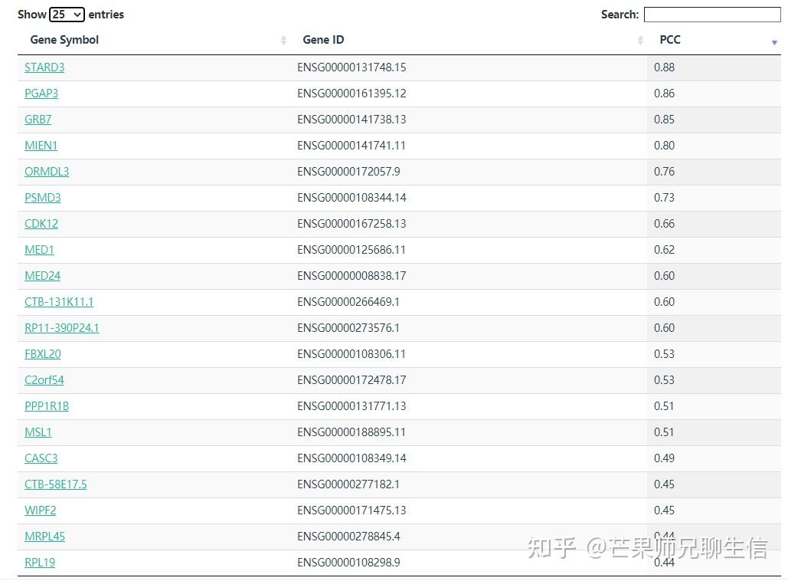Open the entries-per-page dropdown

(x=67, y=15)
